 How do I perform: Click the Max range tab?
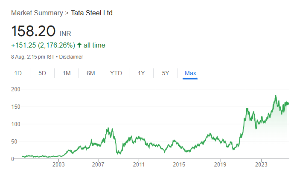pyautogui.click(x=190, y=73)
